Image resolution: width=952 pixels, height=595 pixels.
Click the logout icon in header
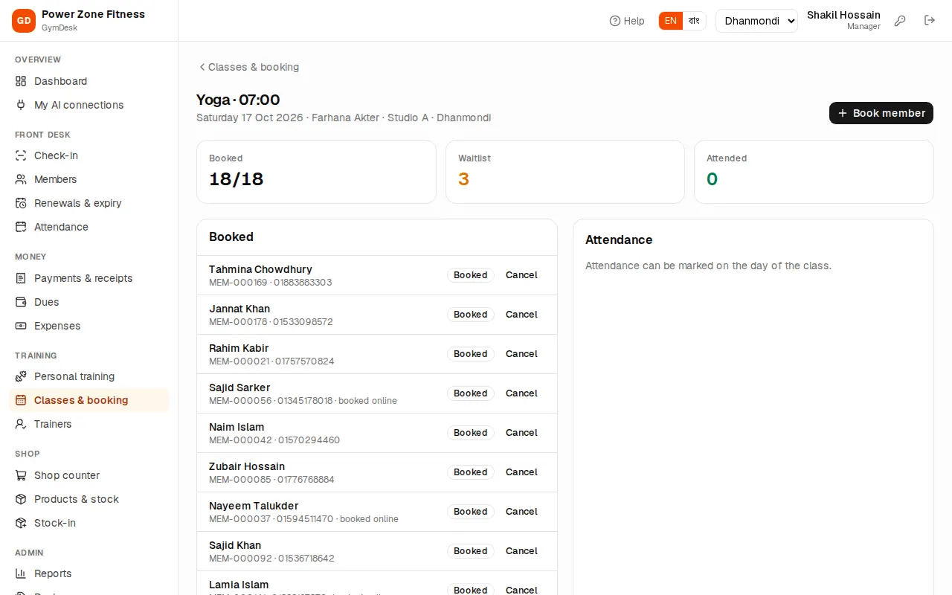[930, 21]
